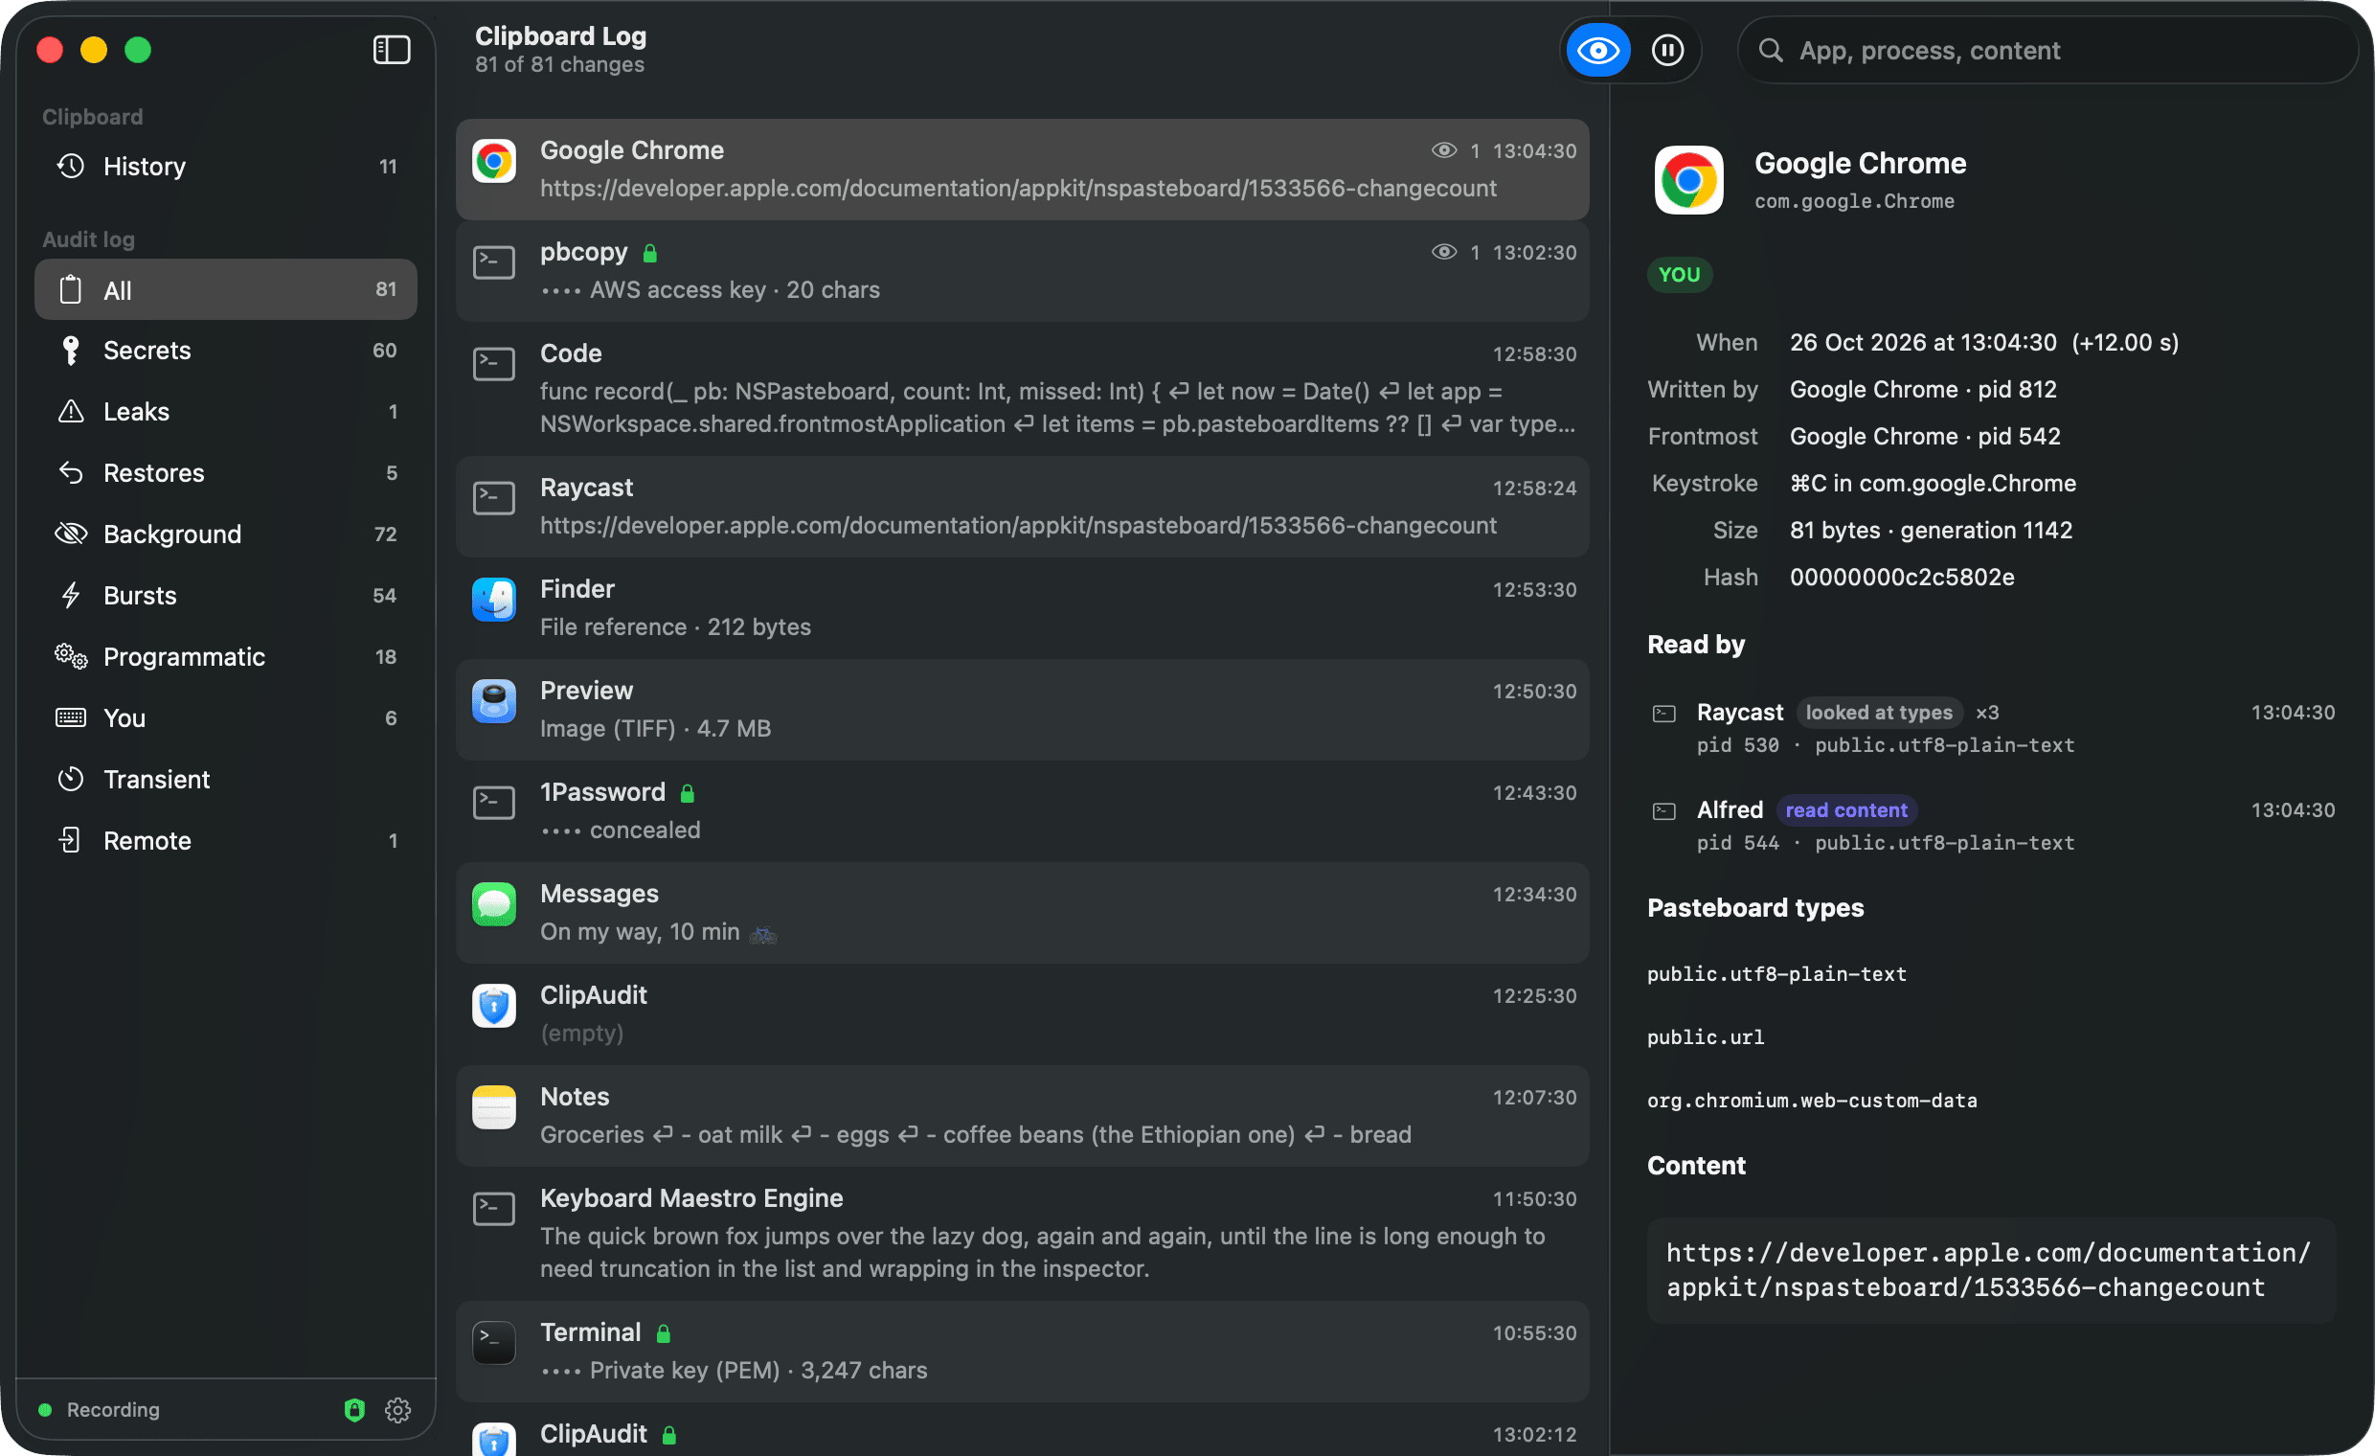This screenshot has height=1456, width=2375.
Task: Select the Finder File reference entry
Action: click(x=1022, y=608)
